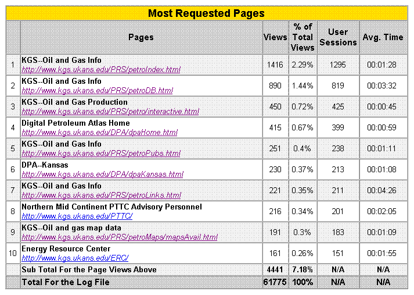This screenshot has height=295, width=414.
Task: Click the percentage 2.29%
Action: pyautogui.click(x=303, y=65)
